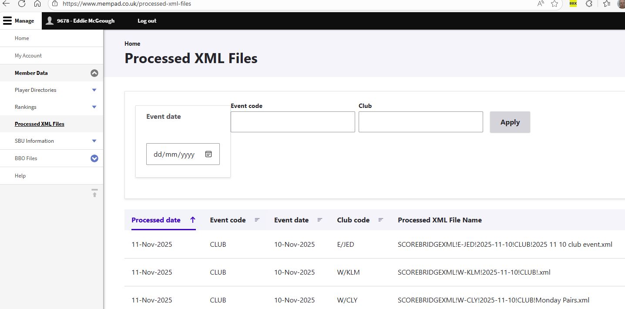625x309 pixels.
Task: Open the Event date calendar picker icon
Action: click(x=208, y=154)
